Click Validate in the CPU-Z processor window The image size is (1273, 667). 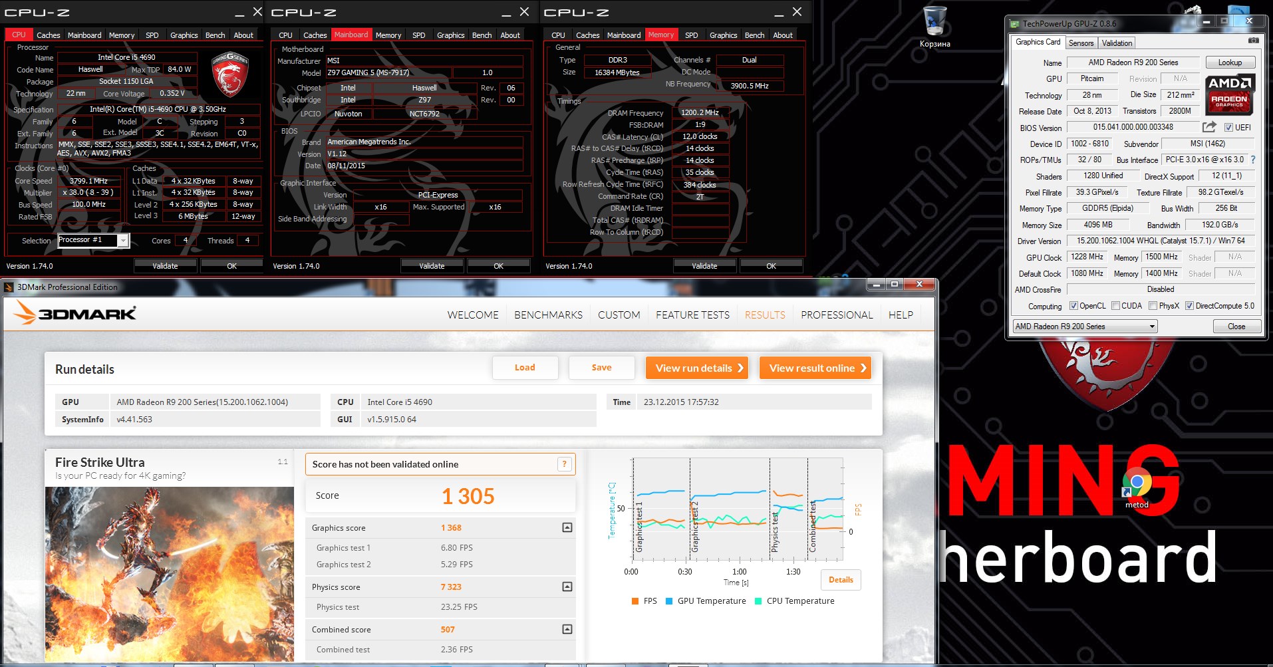[165, 266]
